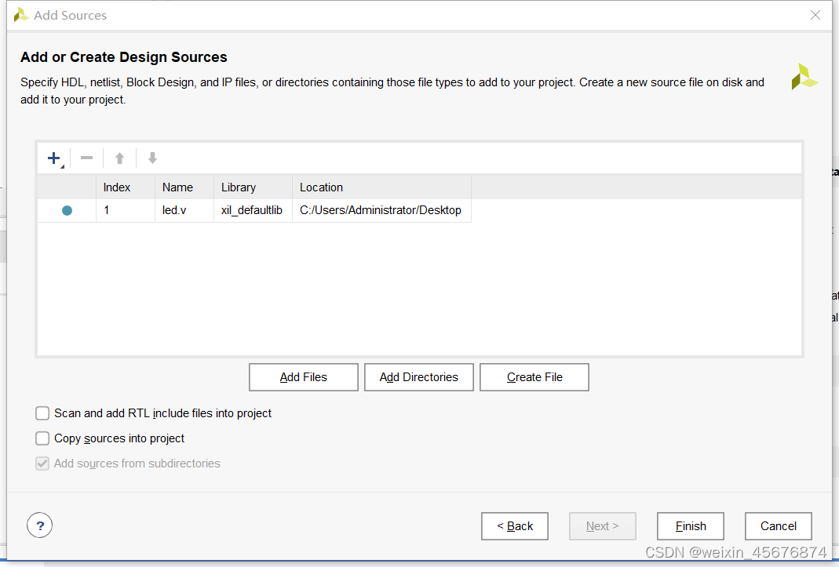This screenshot has width=839, height=567.
Task: Select the led.v file name cell
Action: (184, 211)
